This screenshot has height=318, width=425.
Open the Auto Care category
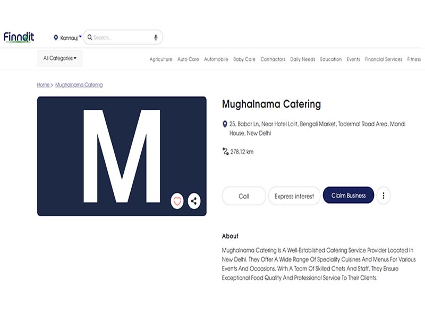tap(188, 59)
